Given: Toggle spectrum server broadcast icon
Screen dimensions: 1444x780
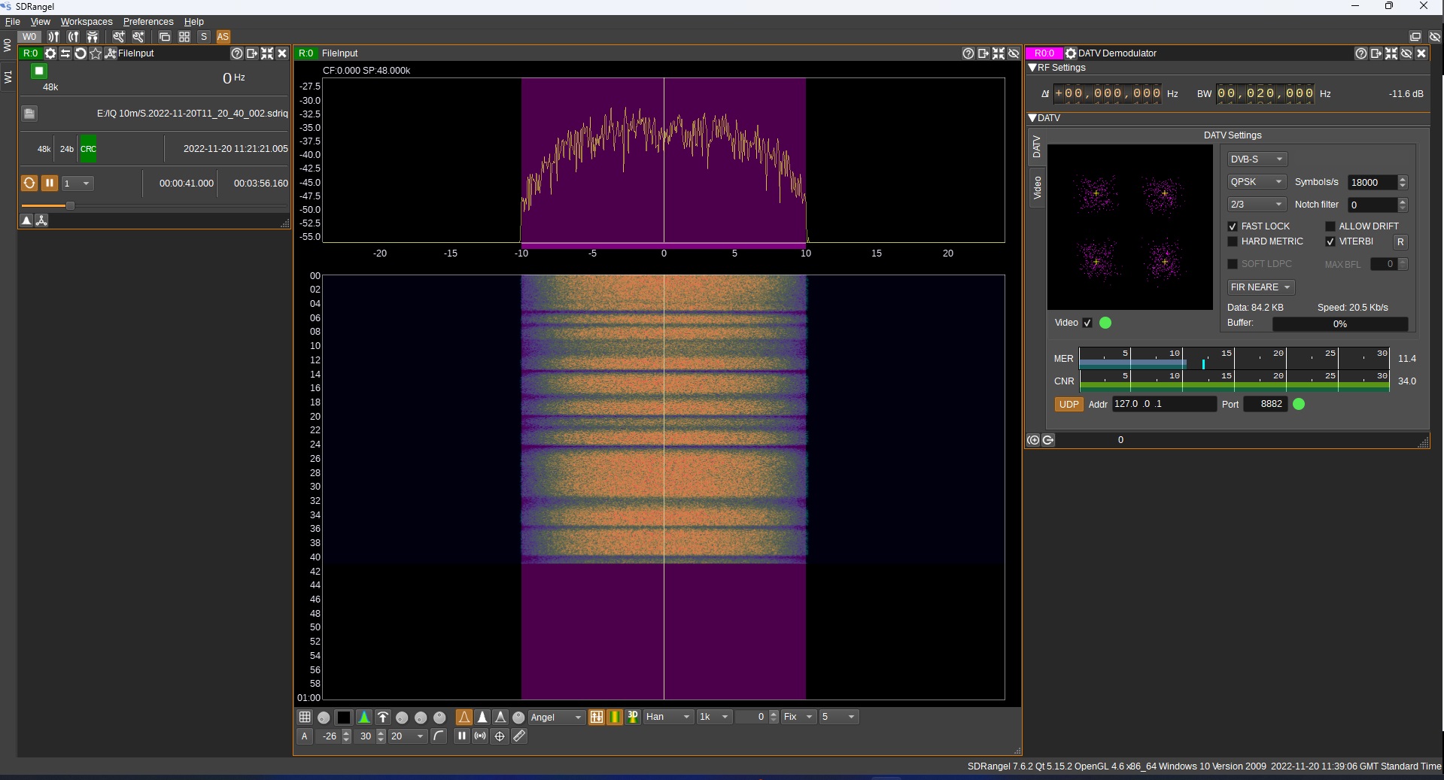Looking at the screenshot, I should click(x=480, y=736).
